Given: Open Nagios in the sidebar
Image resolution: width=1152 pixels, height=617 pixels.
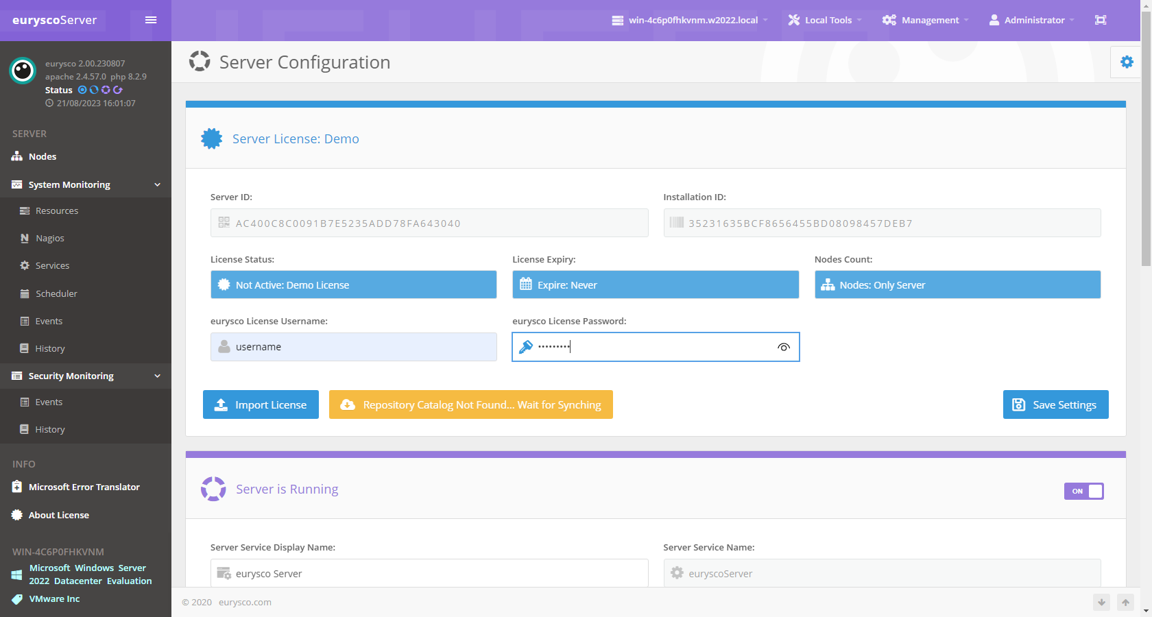Looking at the screenshot, I should [x=49, y=239].
